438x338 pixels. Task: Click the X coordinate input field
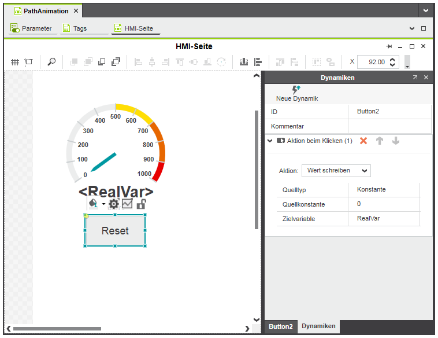(x=373, y=62)
